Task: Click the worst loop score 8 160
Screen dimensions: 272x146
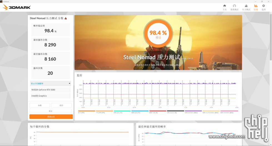Action: 50,59
